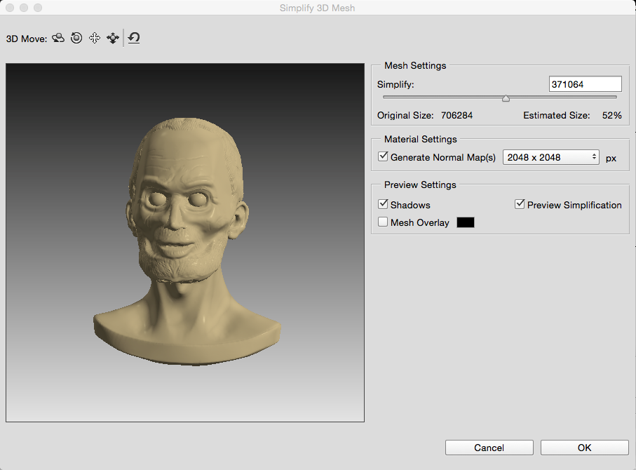Click the Original Size value 706284
This screenshot has height=470, width=636.
pyautogui.click(x=456, y=115)
